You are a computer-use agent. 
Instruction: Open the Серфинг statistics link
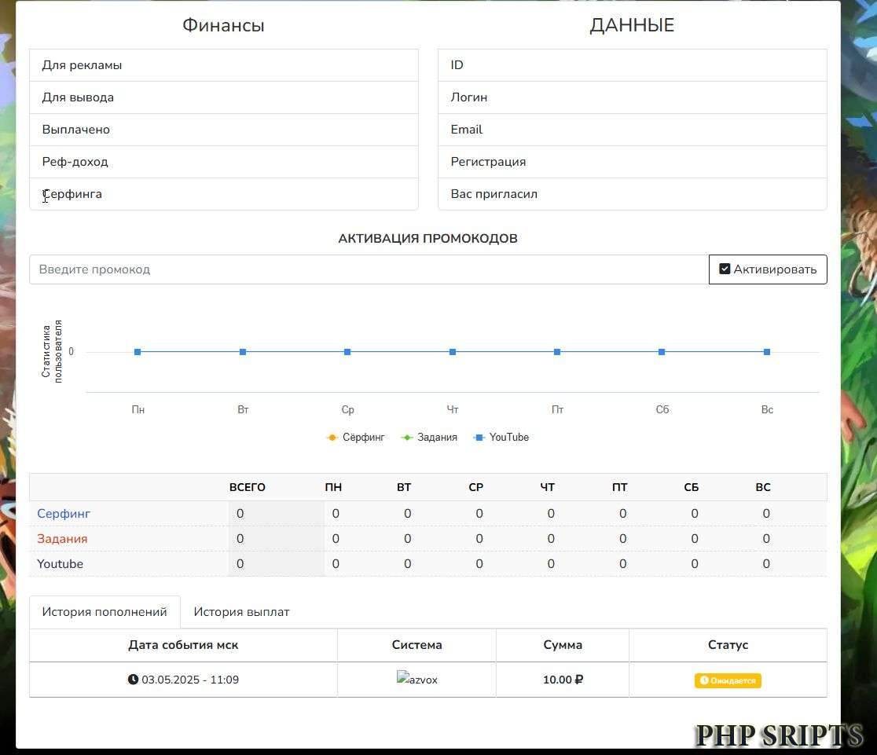tap(63, 513)
